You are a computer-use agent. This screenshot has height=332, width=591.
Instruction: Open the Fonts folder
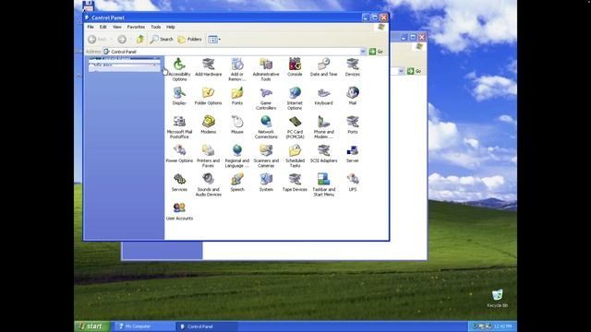pyautogui.click(x=237, y=96)
